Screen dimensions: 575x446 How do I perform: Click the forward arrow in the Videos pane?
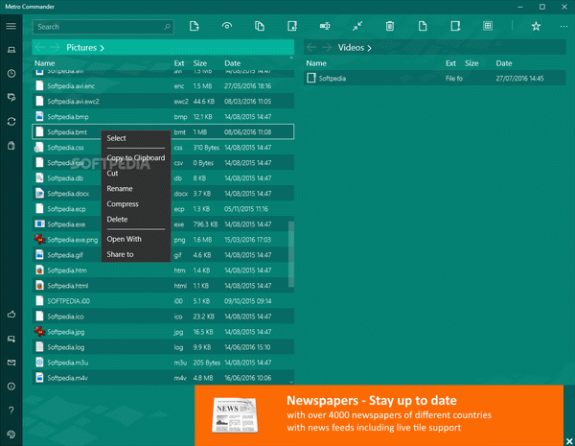(327, 47)
